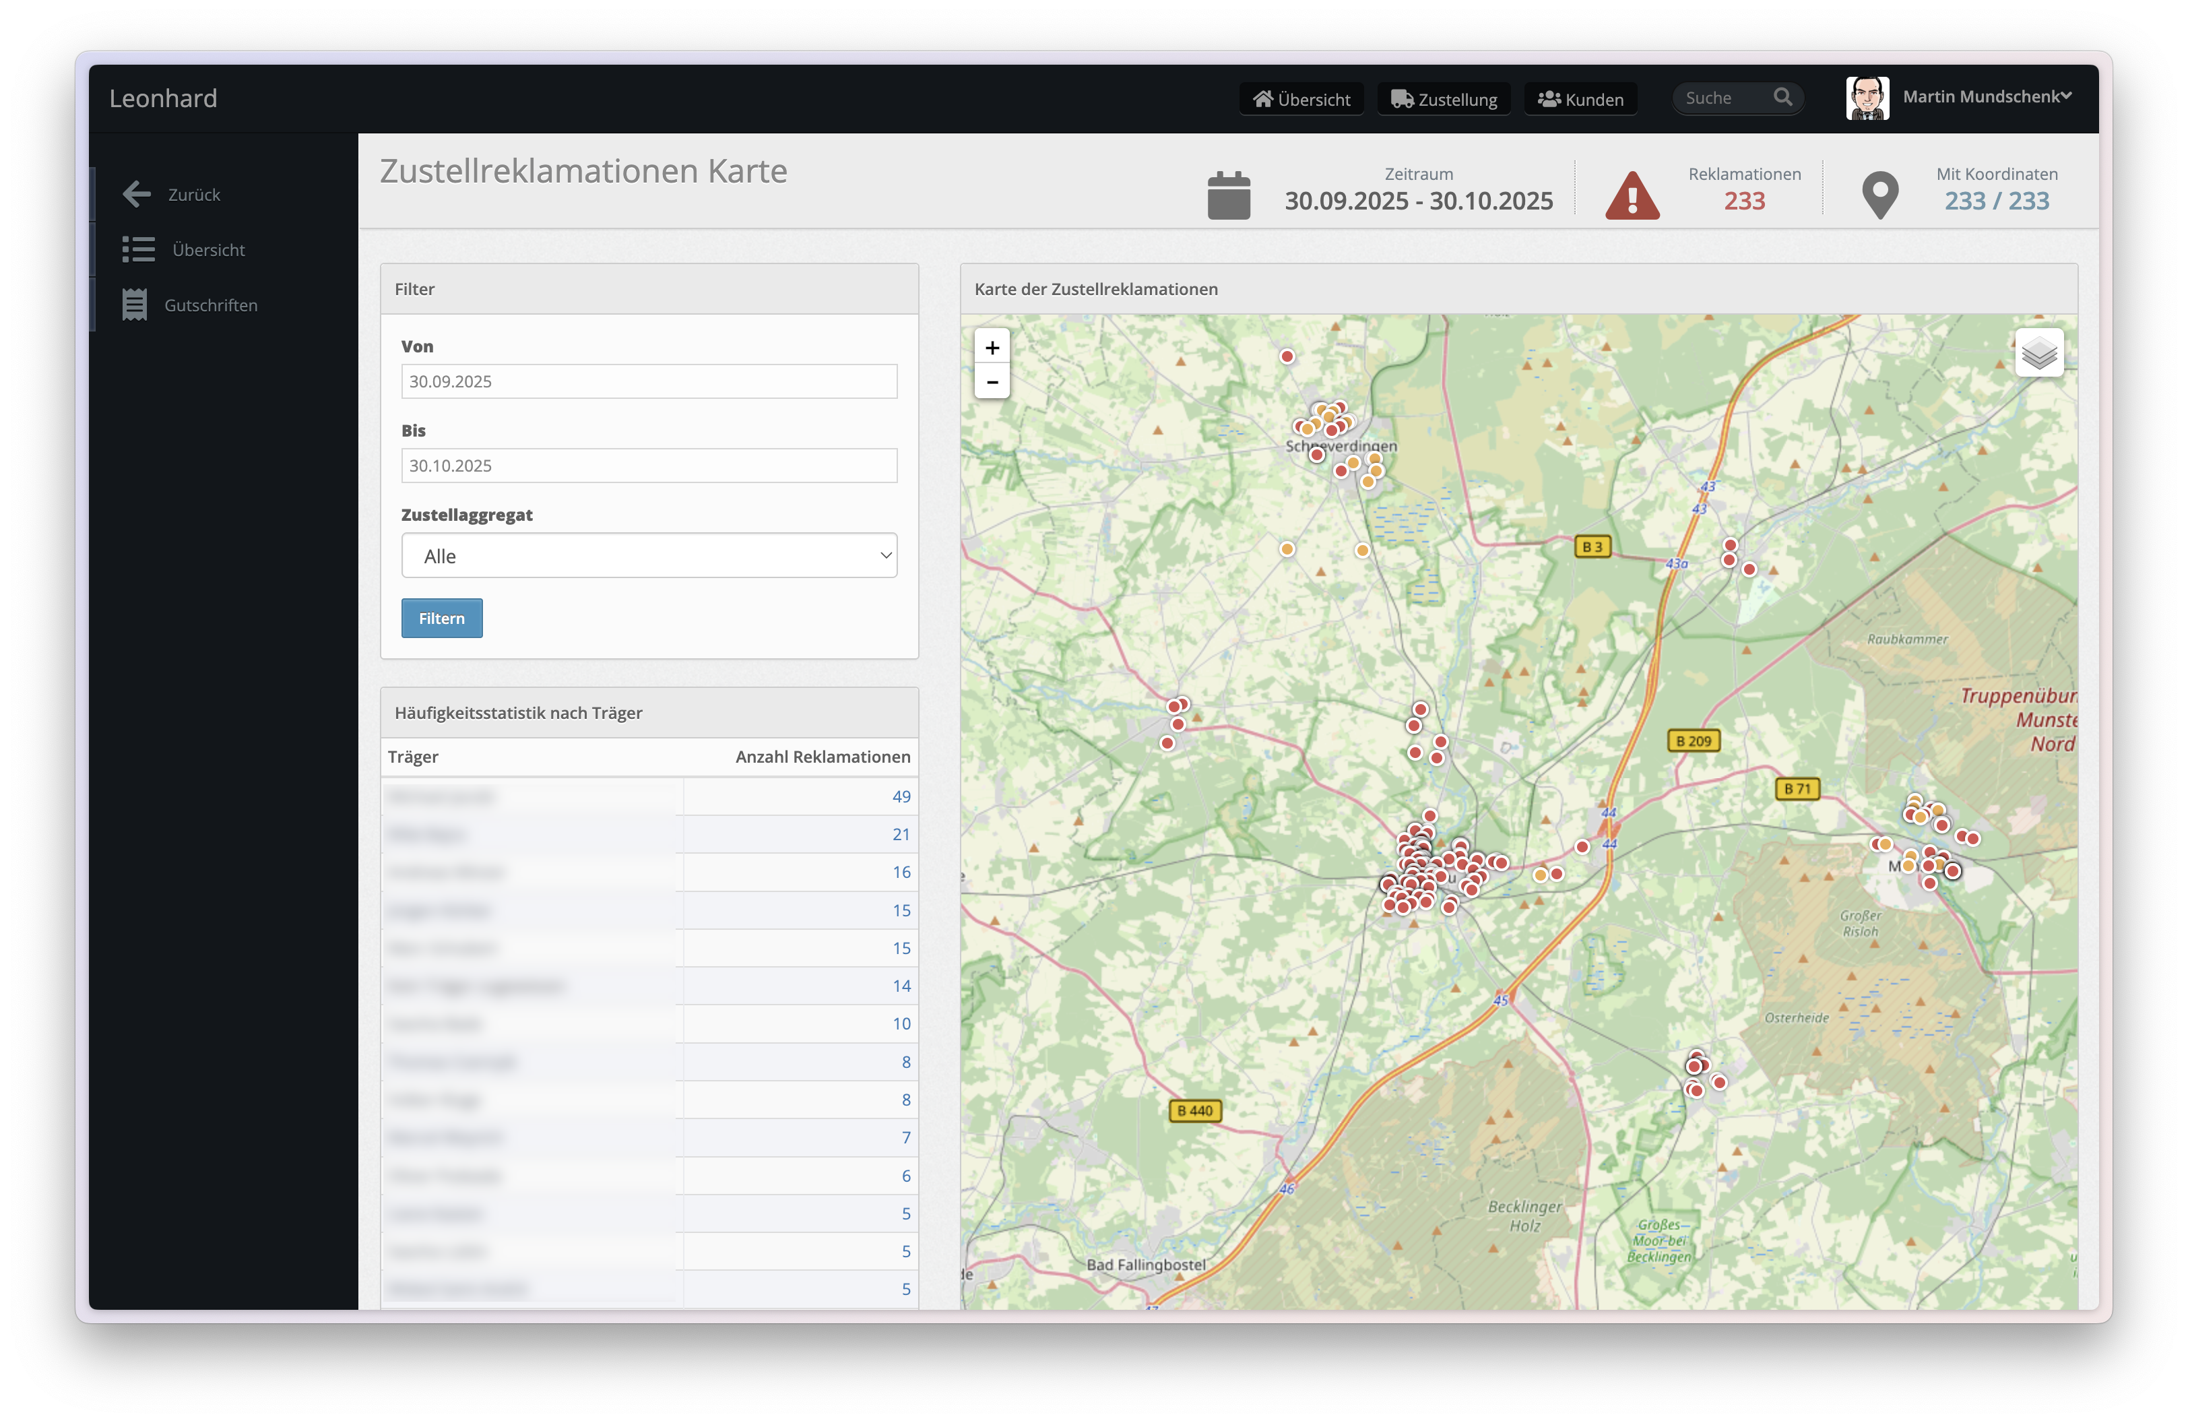2188x1423 pixels.
Task: Click the map zoom out minus button
Action: (x=991, y=381)
